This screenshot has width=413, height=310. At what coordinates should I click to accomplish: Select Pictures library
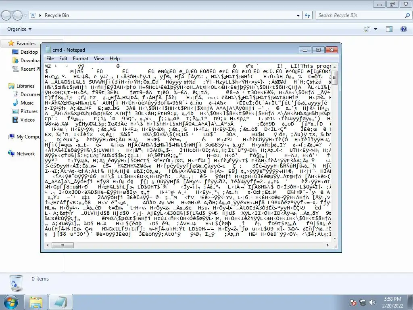click(29, 111)
